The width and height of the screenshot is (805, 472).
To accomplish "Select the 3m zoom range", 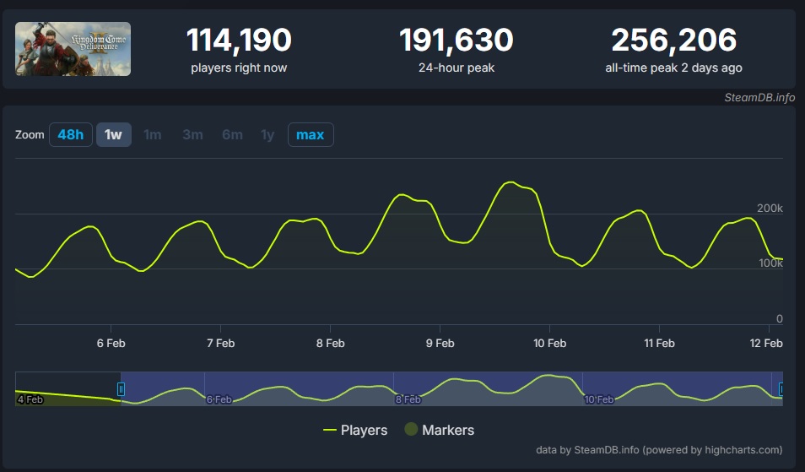I will point(192,134).
